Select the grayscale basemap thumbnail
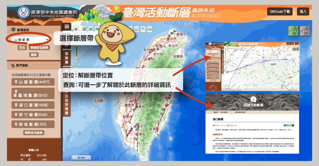319x166 pixels. 305,31
